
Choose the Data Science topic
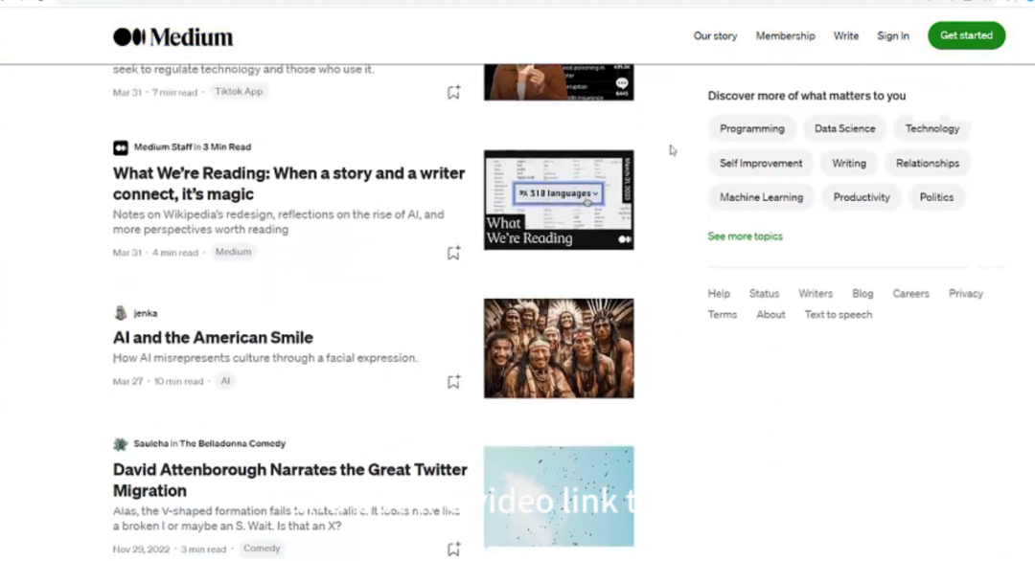coord(844,129)
